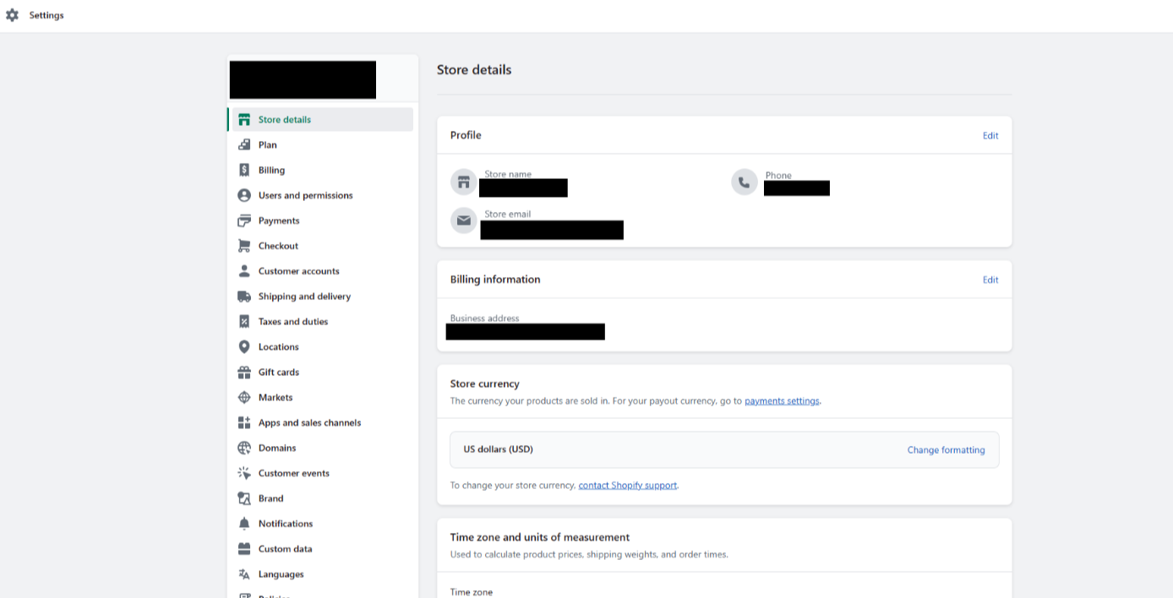The image size is (1173, 598).
Task: Click the Settings gear icon
Action: 12,15
